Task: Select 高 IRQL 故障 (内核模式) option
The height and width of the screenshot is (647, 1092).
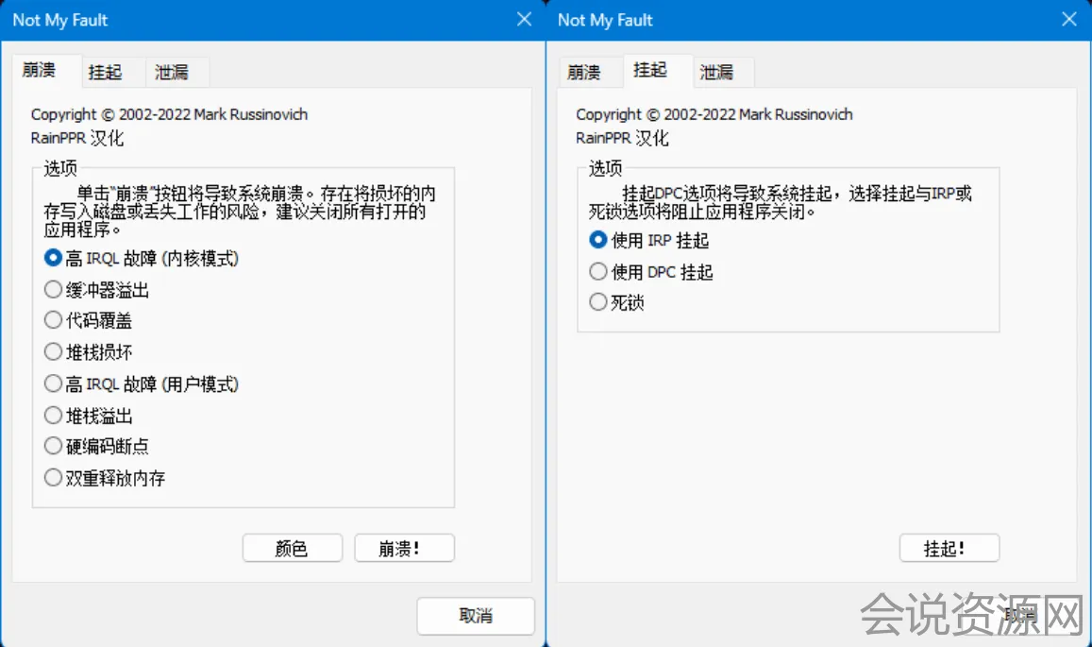Action: pyautogui.click(x=54, y=257)
